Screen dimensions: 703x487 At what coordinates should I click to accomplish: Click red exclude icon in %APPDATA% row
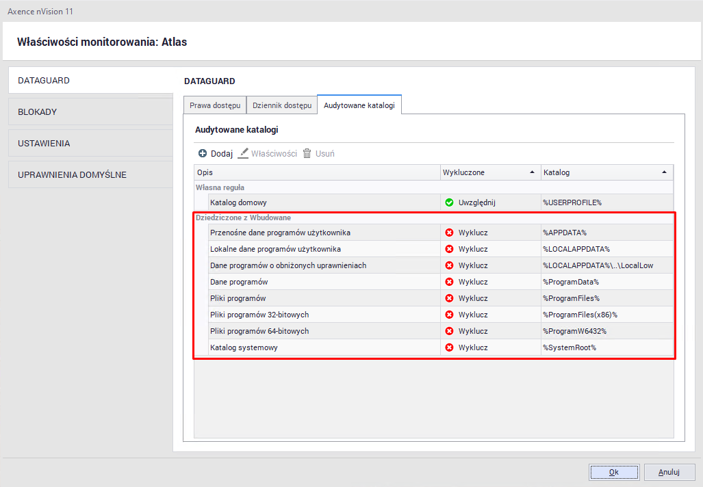(x=449, y=233)
